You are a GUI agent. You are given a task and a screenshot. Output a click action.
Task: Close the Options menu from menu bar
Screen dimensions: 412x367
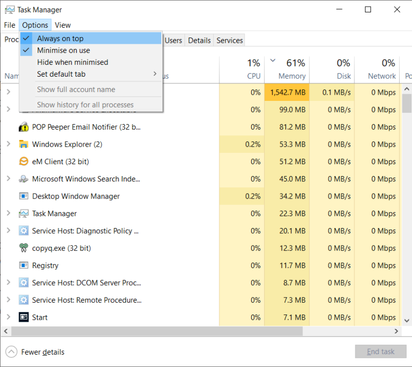tap(35, 25)
